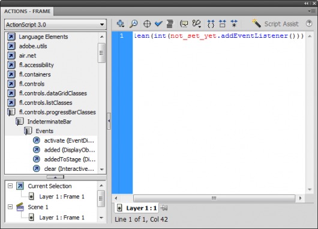This screenshot has width=318, height=229.
Task: Click the icon beside activate event
Action: click(37, 140)
